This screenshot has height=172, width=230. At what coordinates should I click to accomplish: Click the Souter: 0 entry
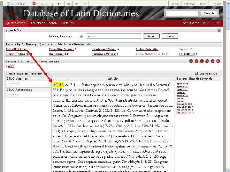coord(186,49)
